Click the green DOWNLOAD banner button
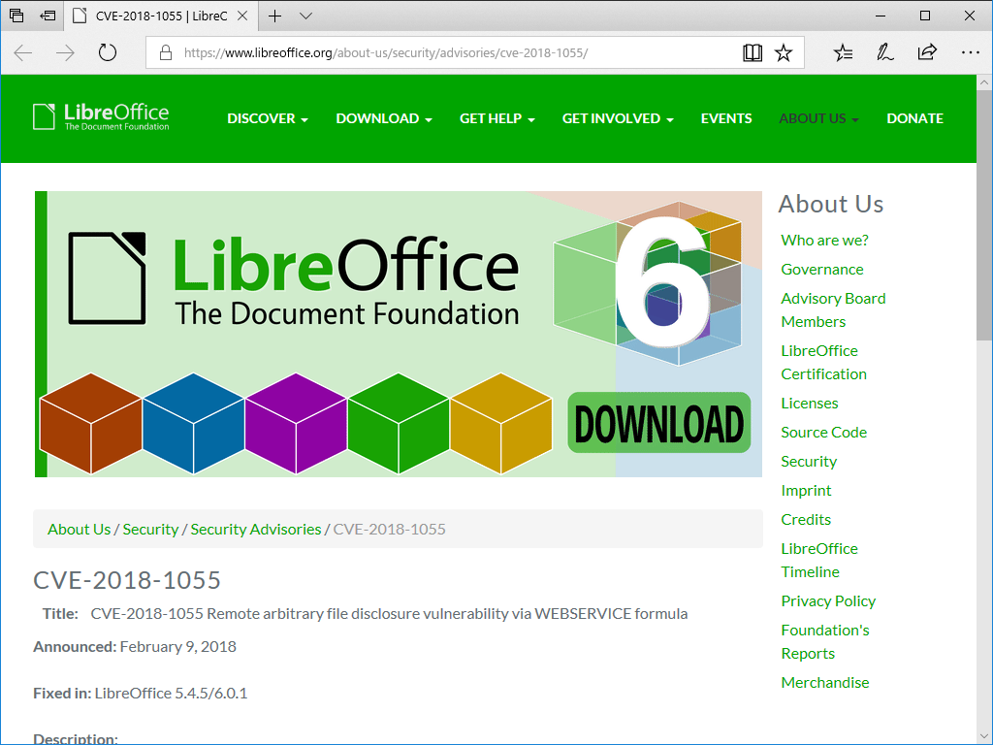993x745 pixels. [659, 423]
